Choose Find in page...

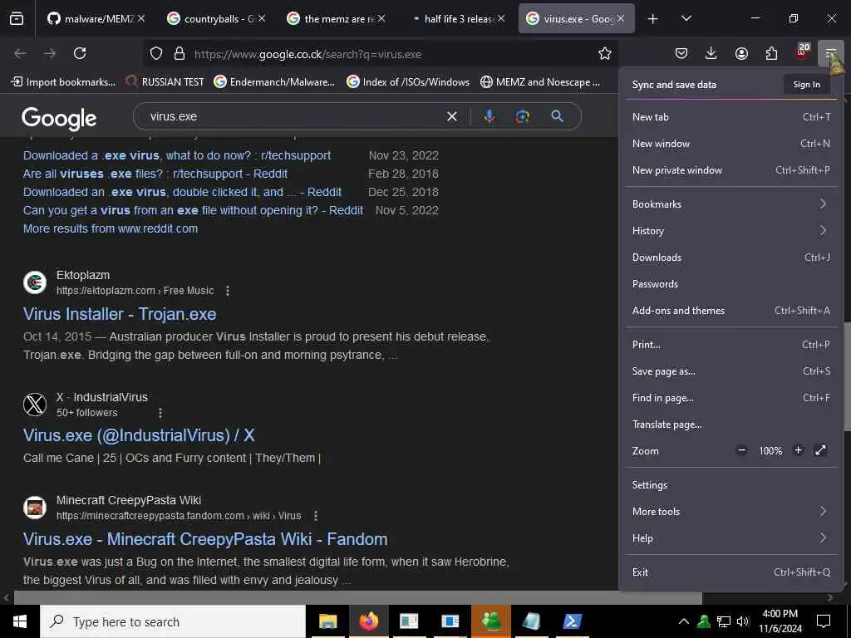click(x=731, y=398)
